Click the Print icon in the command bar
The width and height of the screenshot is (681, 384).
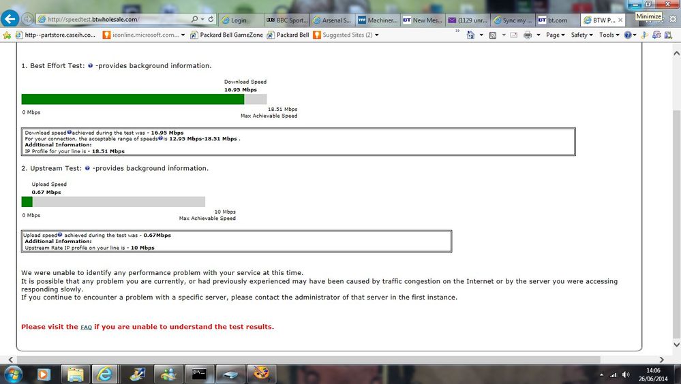[x=527, y=35]
